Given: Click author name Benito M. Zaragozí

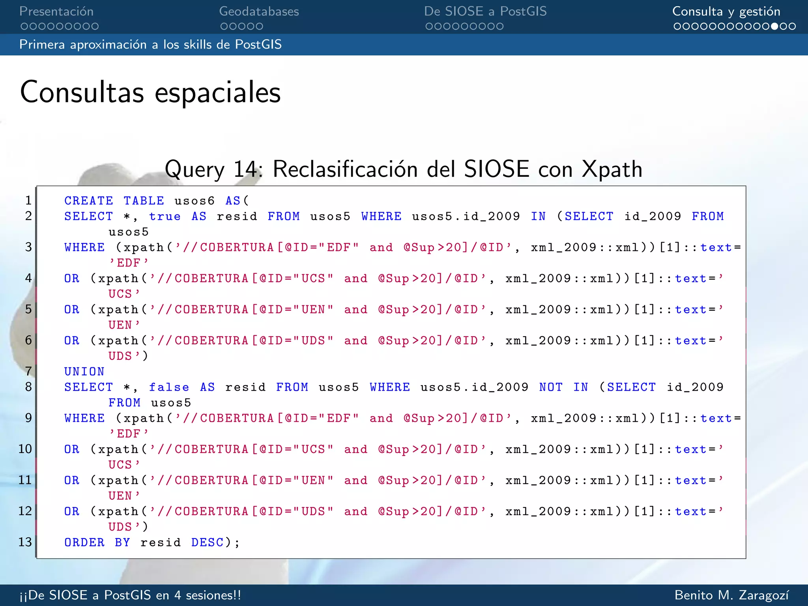Looking at the screenshot, I should pyautogui.click(x=732, y=595).
